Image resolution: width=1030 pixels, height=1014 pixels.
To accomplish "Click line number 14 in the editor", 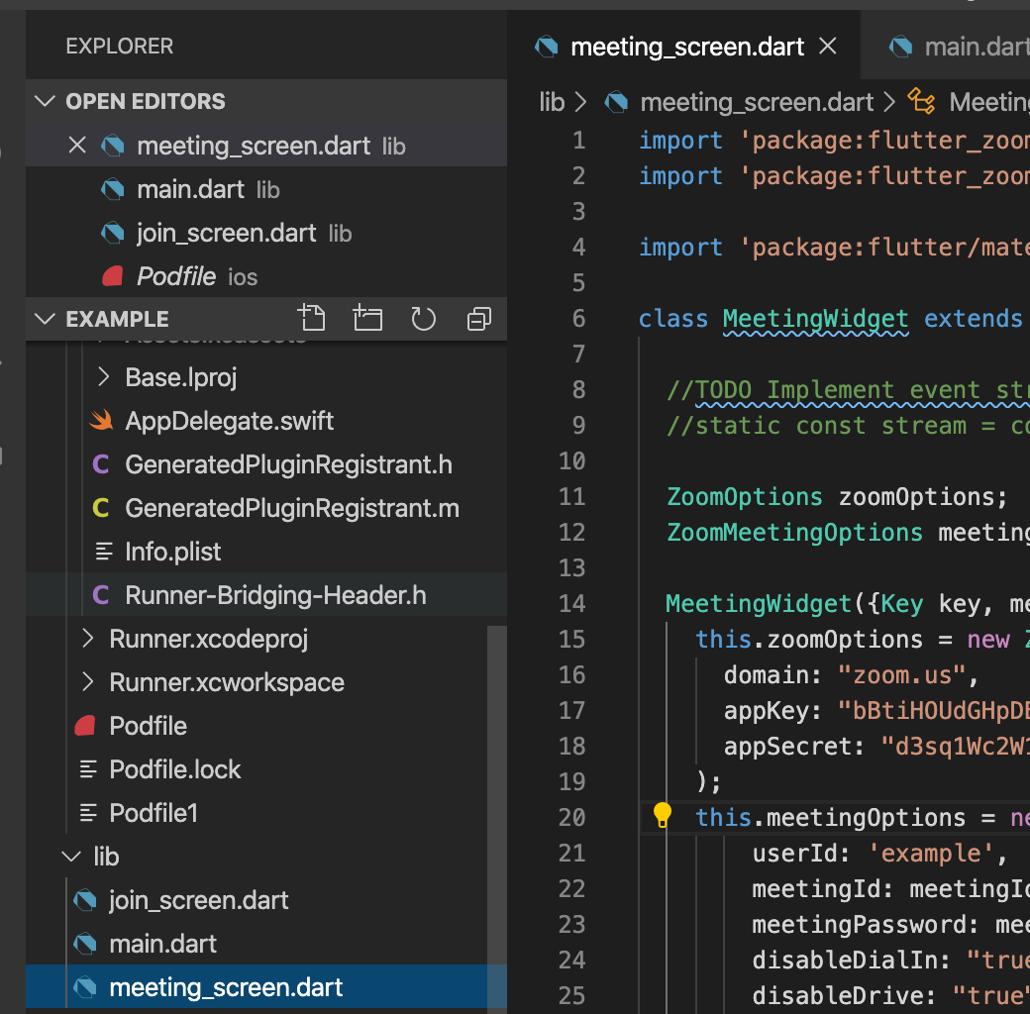I will 572,603.
